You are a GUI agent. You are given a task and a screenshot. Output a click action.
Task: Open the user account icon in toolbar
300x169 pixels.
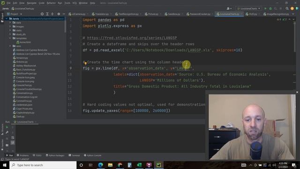(229, 8)
